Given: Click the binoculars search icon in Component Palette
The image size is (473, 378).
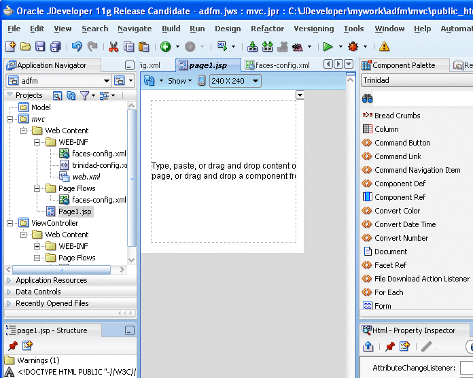Looking at the screenshot, I should [x=367, y=99].
